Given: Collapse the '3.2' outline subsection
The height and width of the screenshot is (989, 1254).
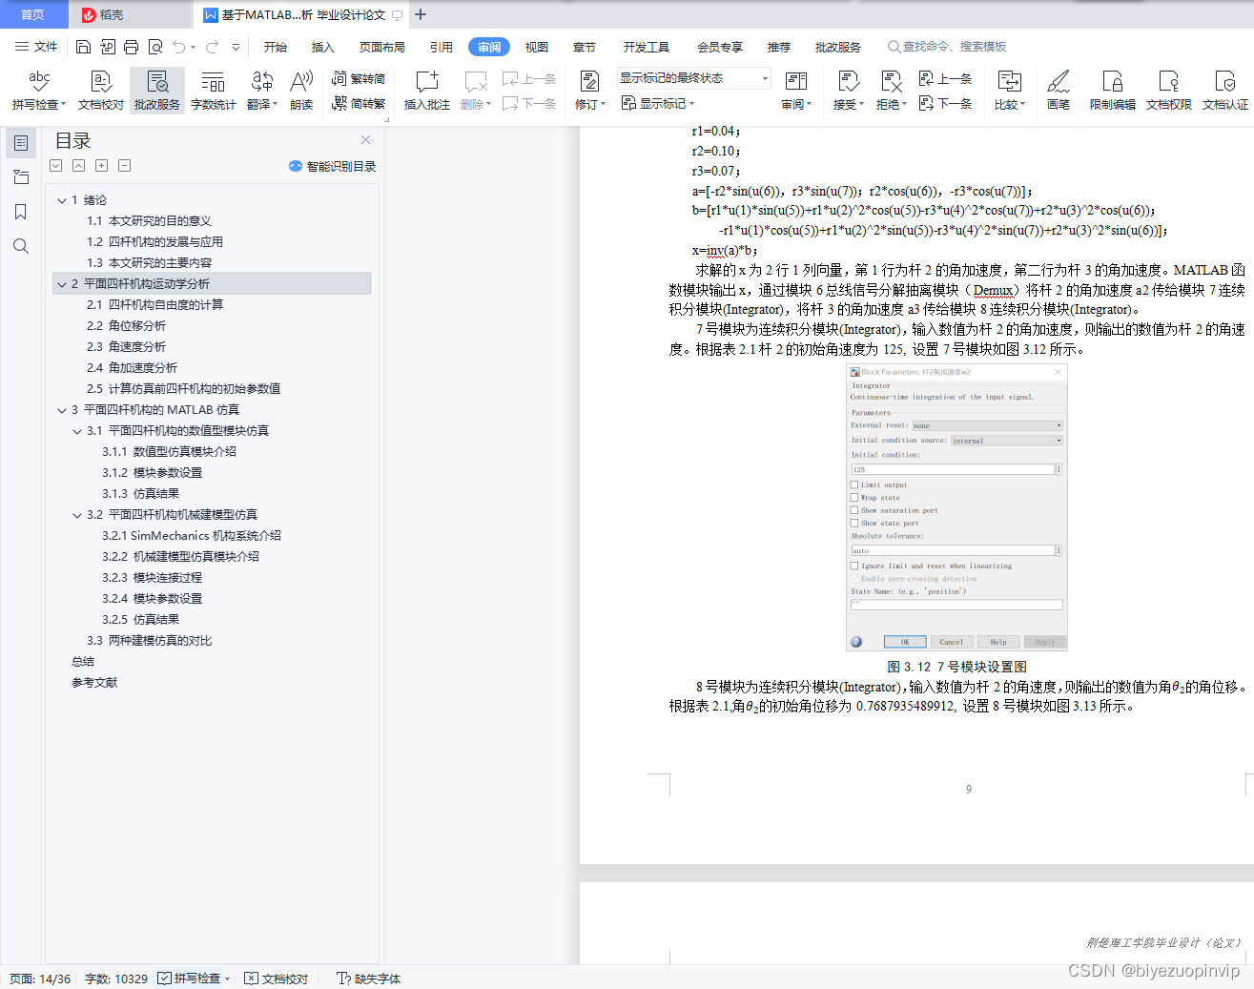Looking at the screenshot, I should click(77, 515).
